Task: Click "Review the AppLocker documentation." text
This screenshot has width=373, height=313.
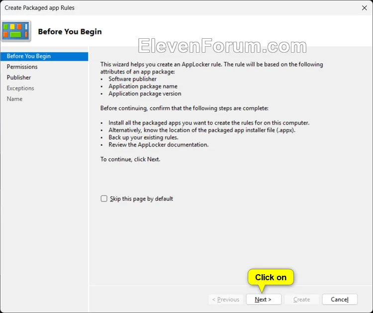Action: point(159,145)
